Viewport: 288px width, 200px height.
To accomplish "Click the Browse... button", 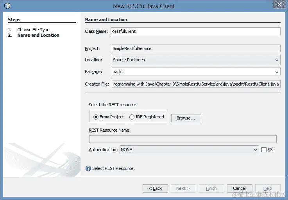I will click(x=186, y=118).
